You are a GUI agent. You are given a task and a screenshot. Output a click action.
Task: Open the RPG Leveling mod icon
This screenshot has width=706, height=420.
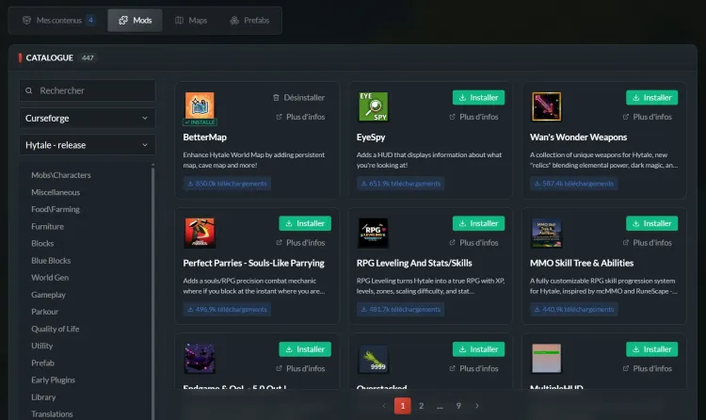click(x=373, y=233)
